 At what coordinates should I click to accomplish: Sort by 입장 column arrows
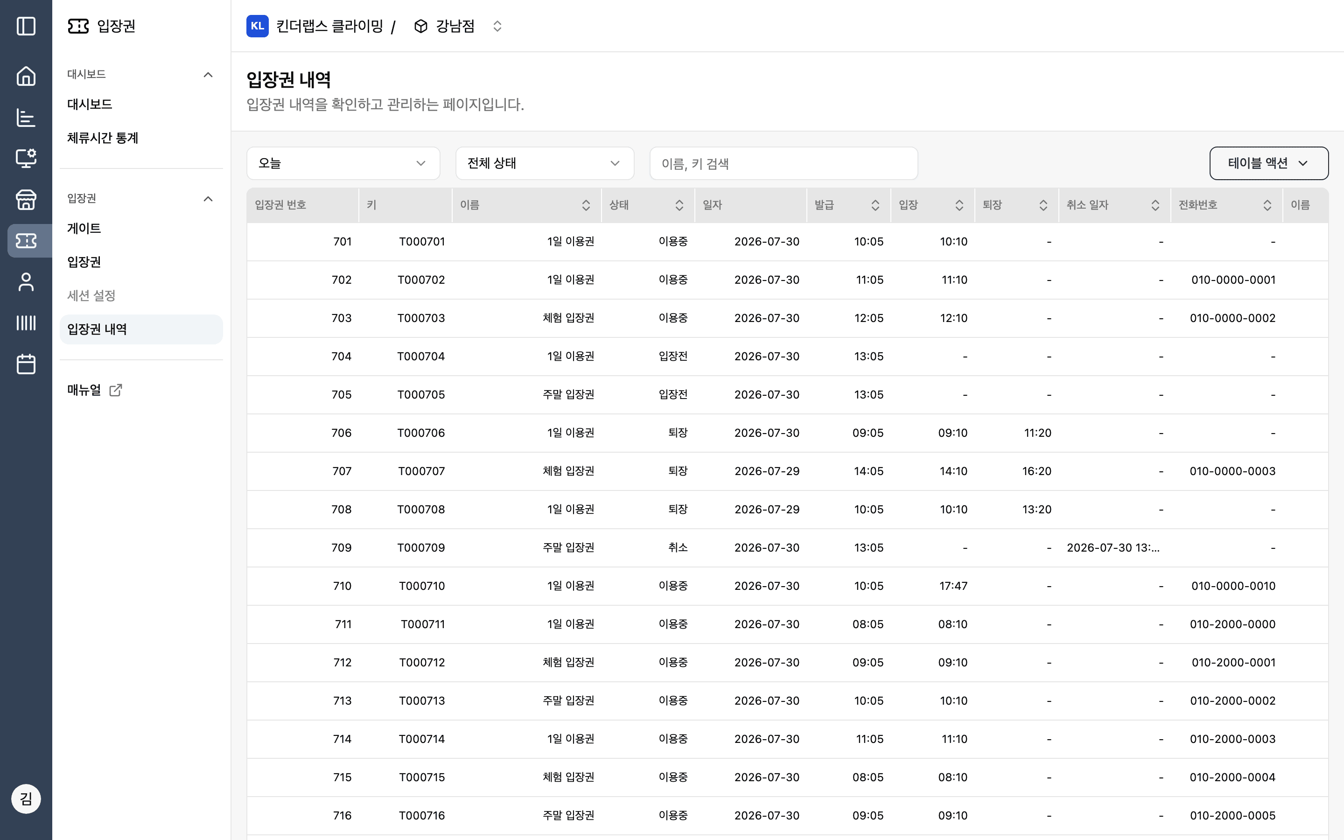tap(959, 205)
